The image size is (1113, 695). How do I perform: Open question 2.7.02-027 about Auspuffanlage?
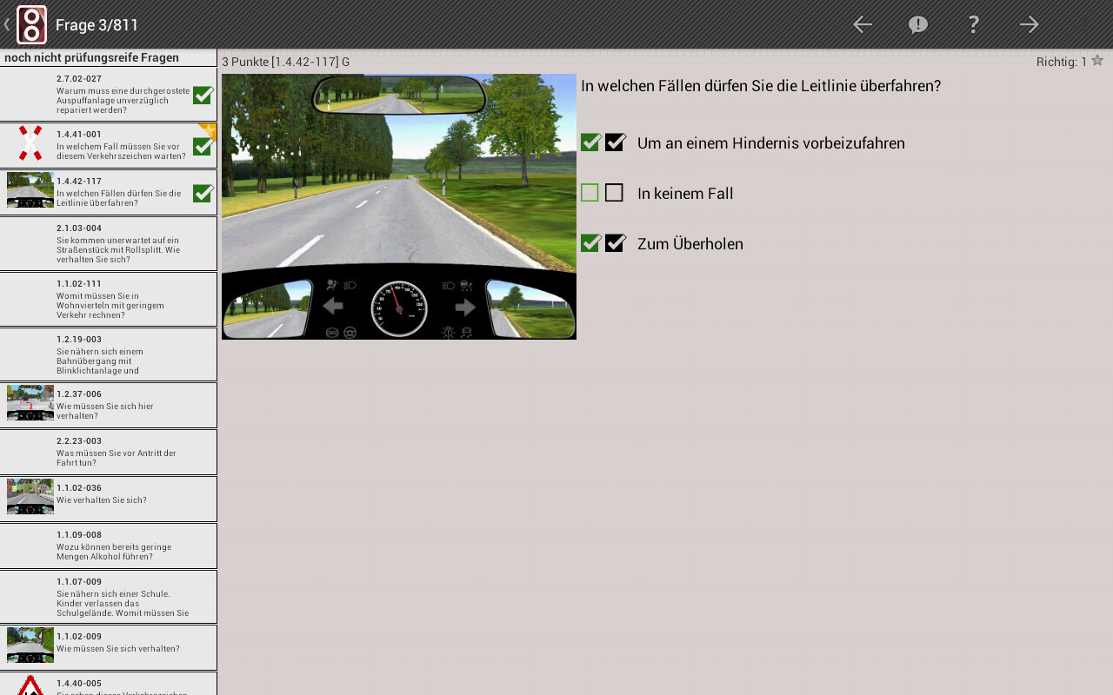pyautogui.click(x=108, y=94)
